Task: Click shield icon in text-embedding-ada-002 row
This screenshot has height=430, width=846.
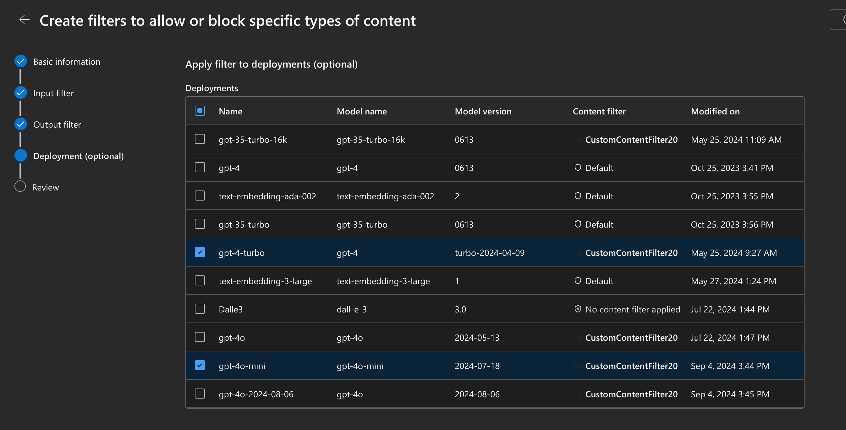Action: click(578, 196)
